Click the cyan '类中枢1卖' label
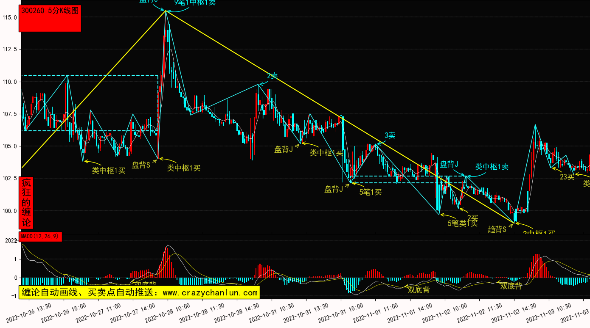This screenshot has width=590, height=328. click(492, 167)
